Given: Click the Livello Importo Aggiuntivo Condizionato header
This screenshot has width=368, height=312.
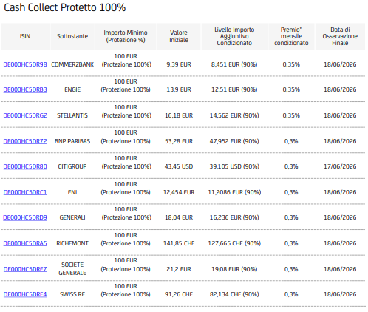Looking at the screenshot, I should tap(234, 36).
